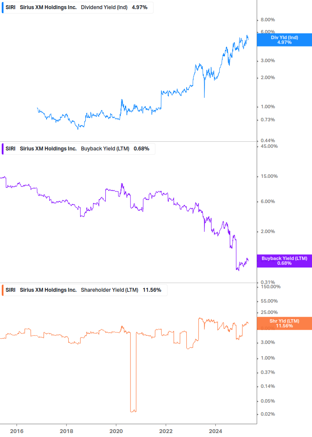Click the blue Div Yld (Ind) 4.97% axis tag
312x437 pixels.
click(x=285, y=40)
